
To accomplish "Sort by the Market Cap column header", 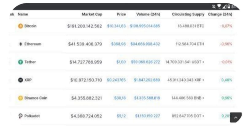I will pos(92,14).
